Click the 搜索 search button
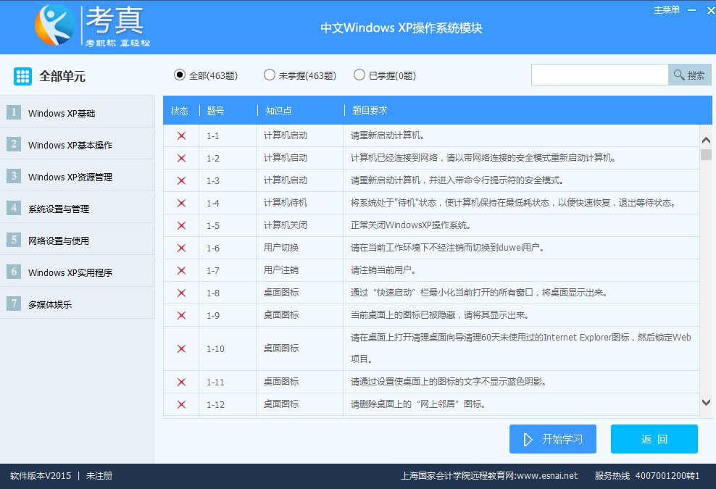This screenshot has width=716, height=489. [689, 75]
